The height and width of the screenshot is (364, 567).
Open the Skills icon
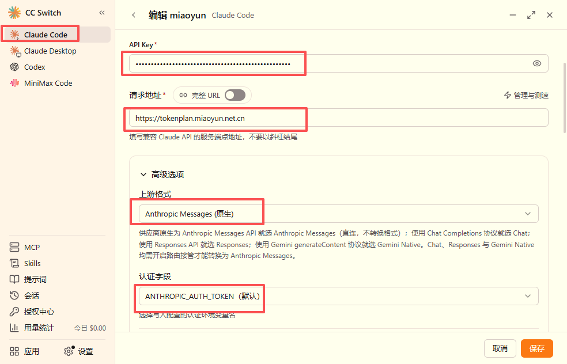(x=14, y=263)
